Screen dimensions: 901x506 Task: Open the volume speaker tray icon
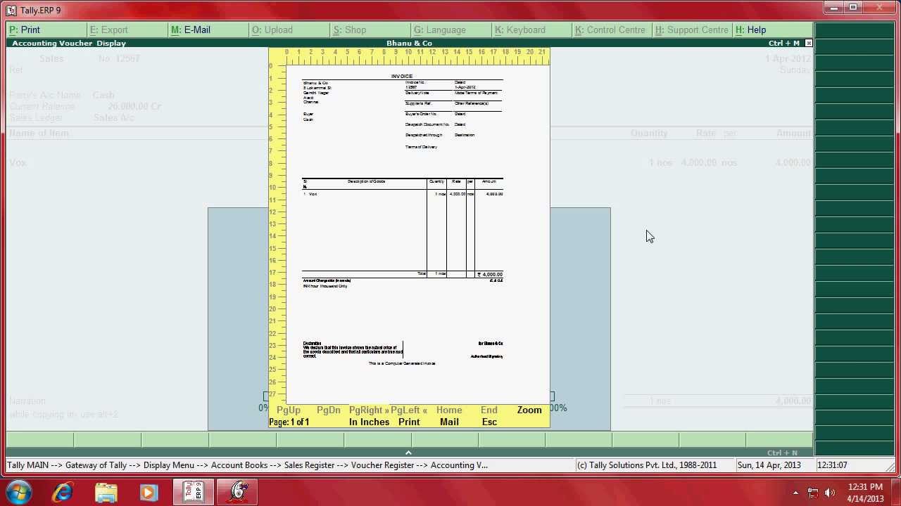830,493
